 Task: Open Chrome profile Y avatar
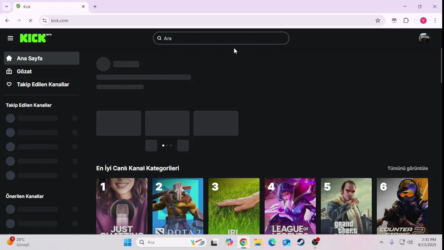point(423,20)
